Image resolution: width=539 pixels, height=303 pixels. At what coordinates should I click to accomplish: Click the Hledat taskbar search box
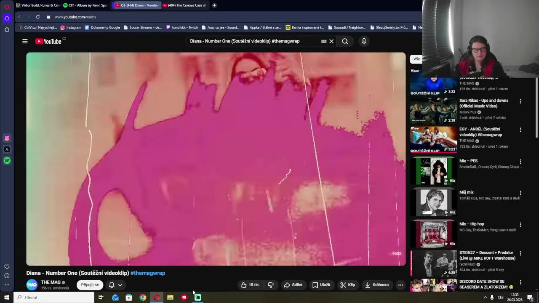point(54,298)
